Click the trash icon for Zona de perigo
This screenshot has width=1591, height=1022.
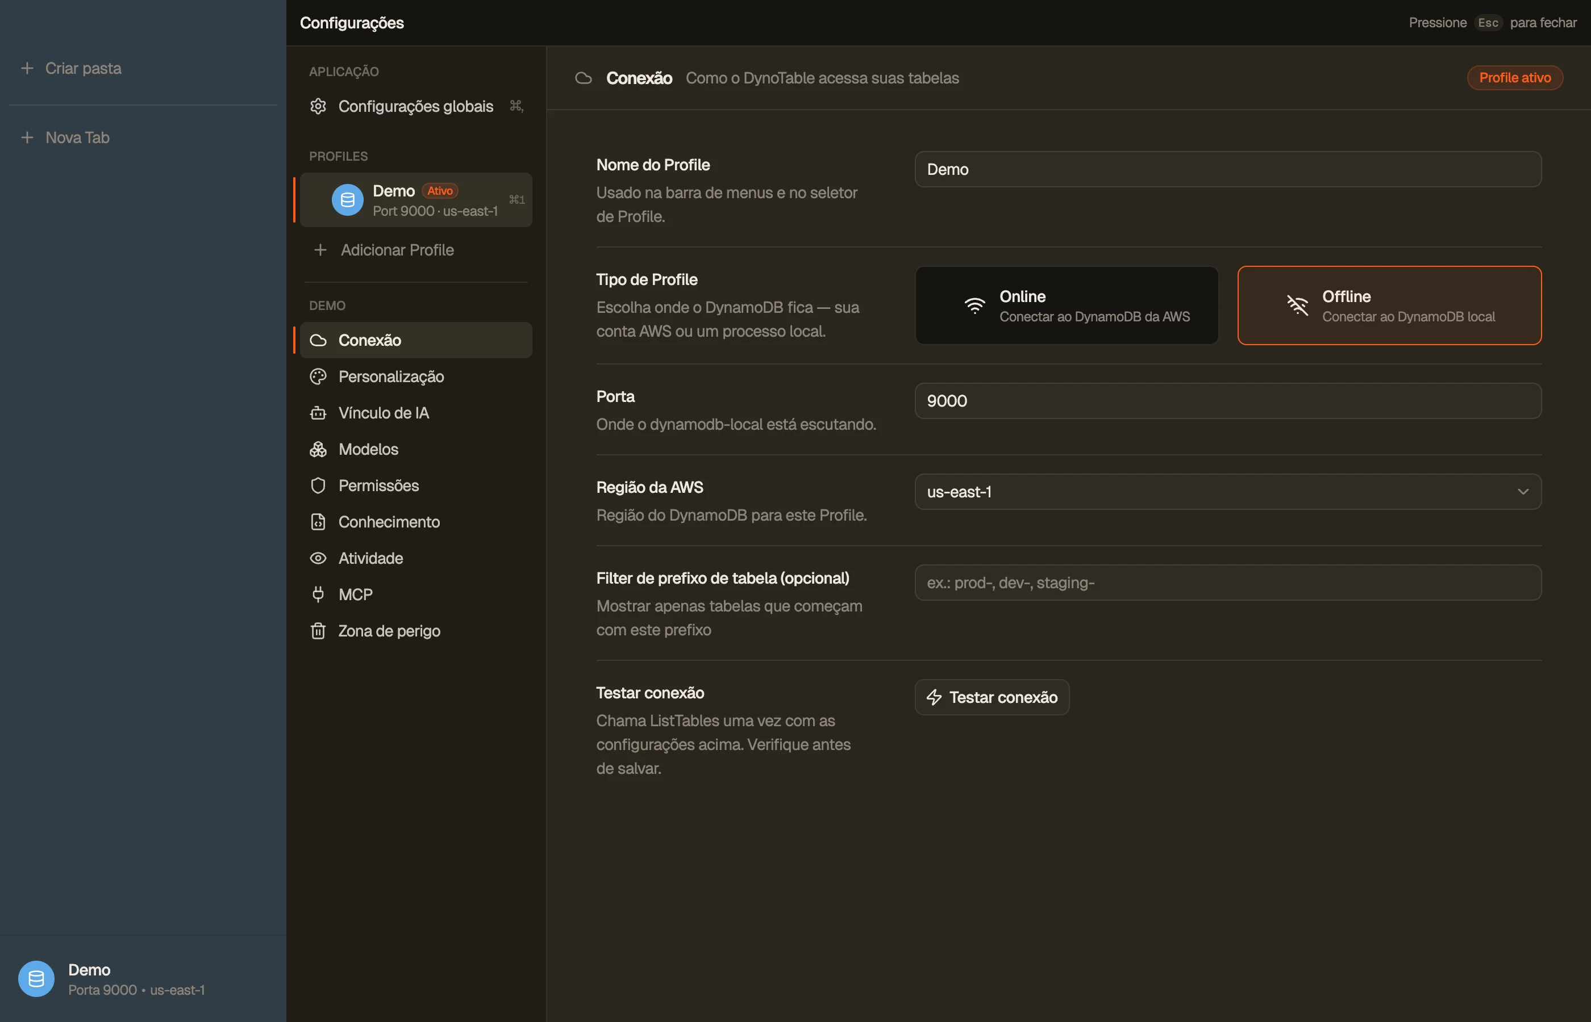(318, 631)
